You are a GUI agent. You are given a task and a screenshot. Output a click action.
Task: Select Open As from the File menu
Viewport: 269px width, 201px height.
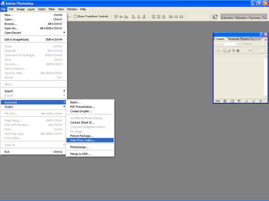click(33, 28)
